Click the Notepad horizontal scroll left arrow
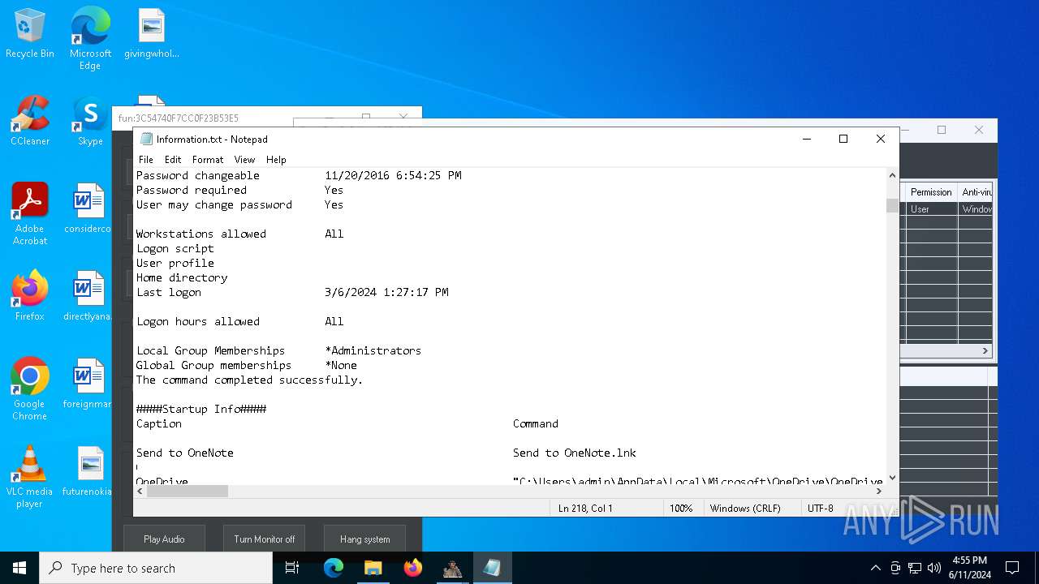1039x584 pixels. tap(140, 491)
